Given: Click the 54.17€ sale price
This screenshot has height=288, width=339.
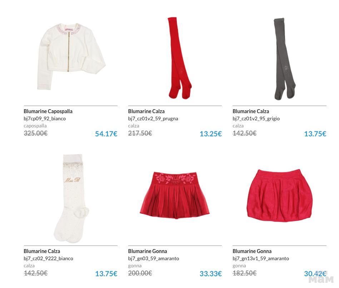Looking at the screenshot, I should pos(106,134).
